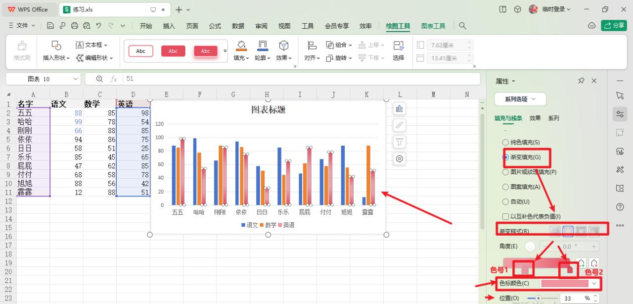Toggle 以互补色代表负值(I) checkbox
Screen dimensions: 633x304
505,216
